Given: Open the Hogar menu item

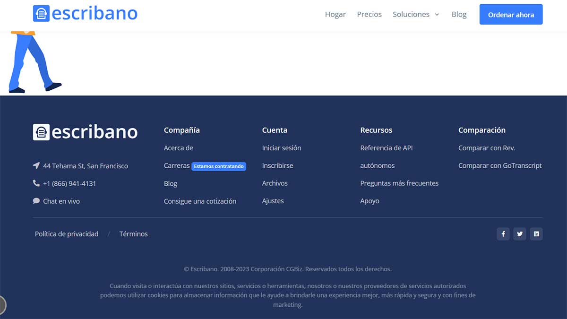Looking at the screenshot, I should coord(335,15).
